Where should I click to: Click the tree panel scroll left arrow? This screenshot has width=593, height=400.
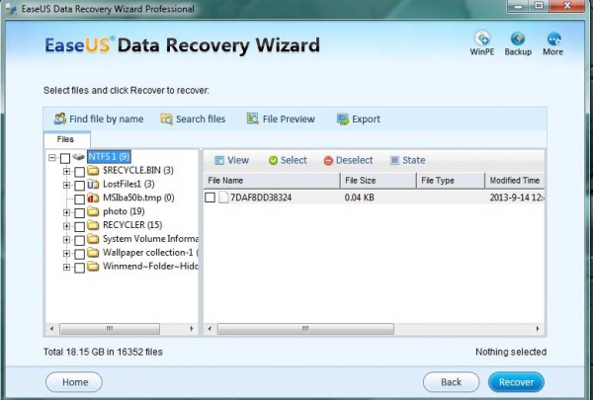click(x=51, y=329)
